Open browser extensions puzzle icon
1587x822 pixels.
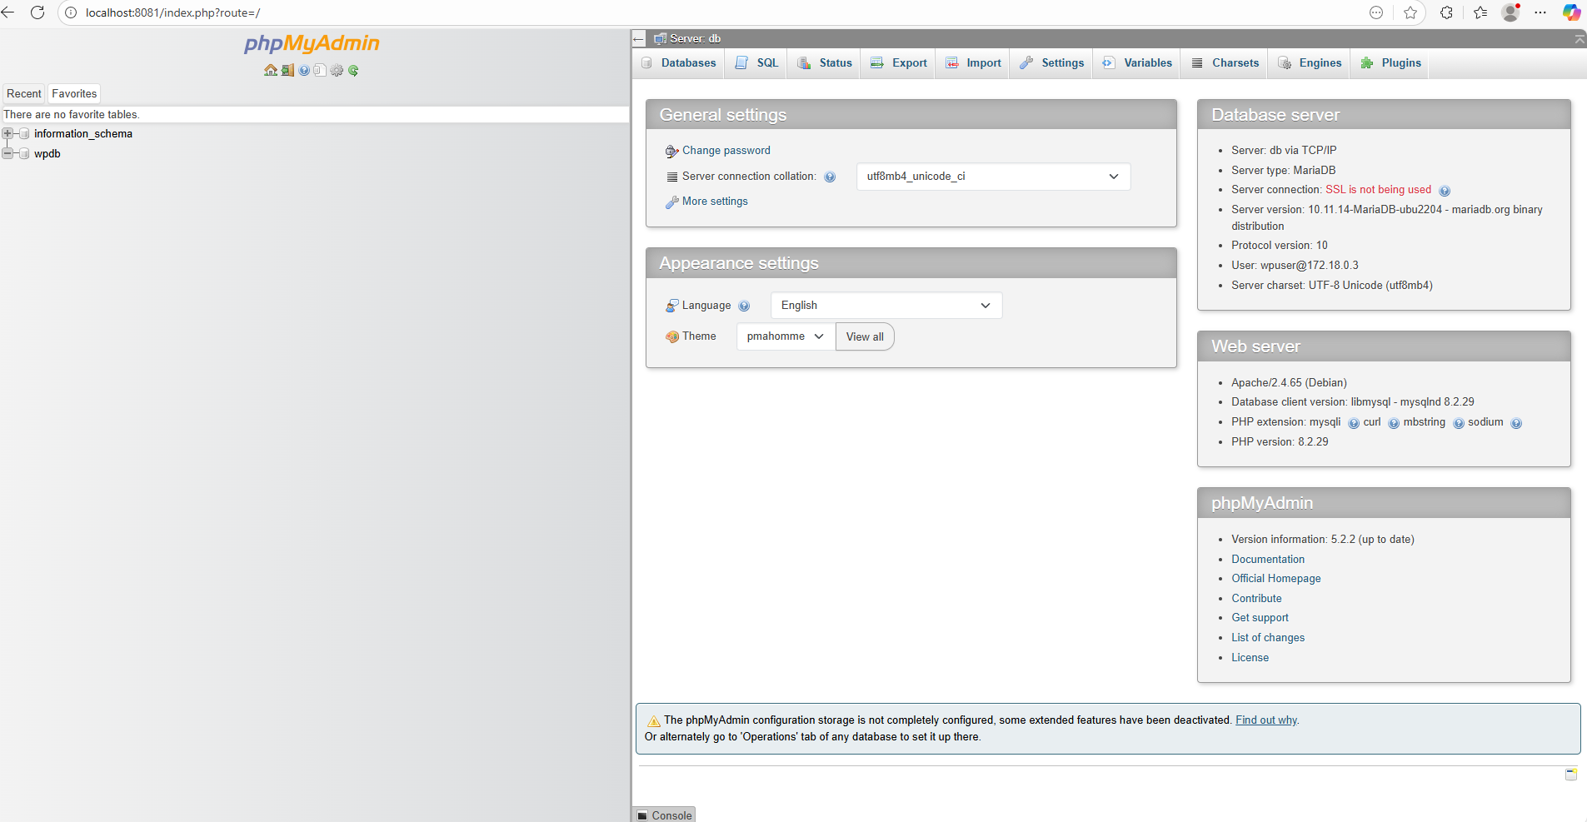[1446, 12]
